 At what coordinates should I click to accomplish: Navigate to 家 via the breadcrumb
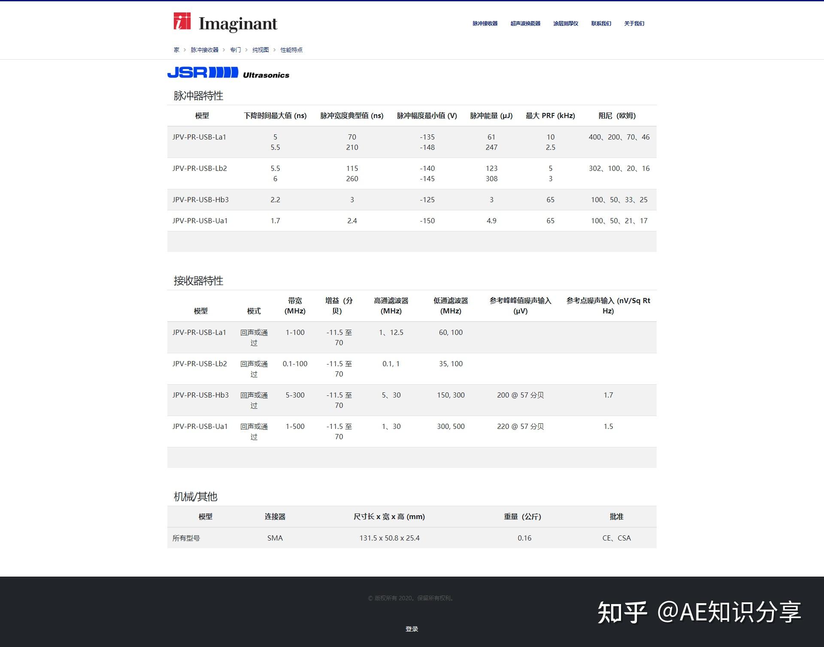[x=176, y=49]
